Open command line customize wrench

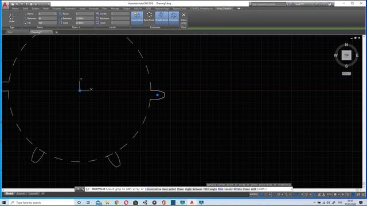coord(83,189)
